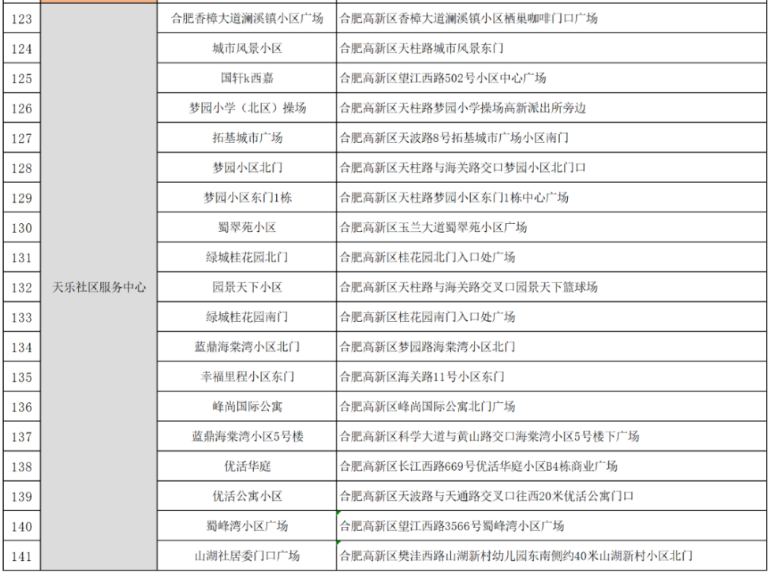
Task: Select address 合肥高新区科学大道与黄山路交口海棠湾小区5号楼下广场
Action: pos(551,436)
